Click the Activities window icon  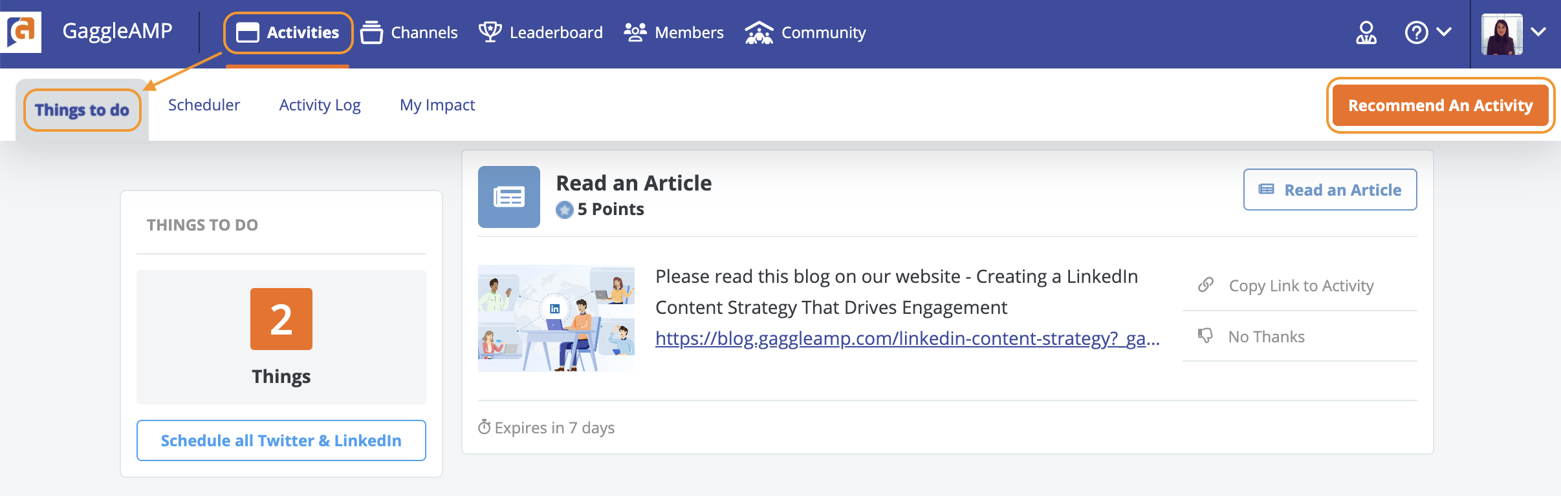pyautogui.click(x=248, y=32)
